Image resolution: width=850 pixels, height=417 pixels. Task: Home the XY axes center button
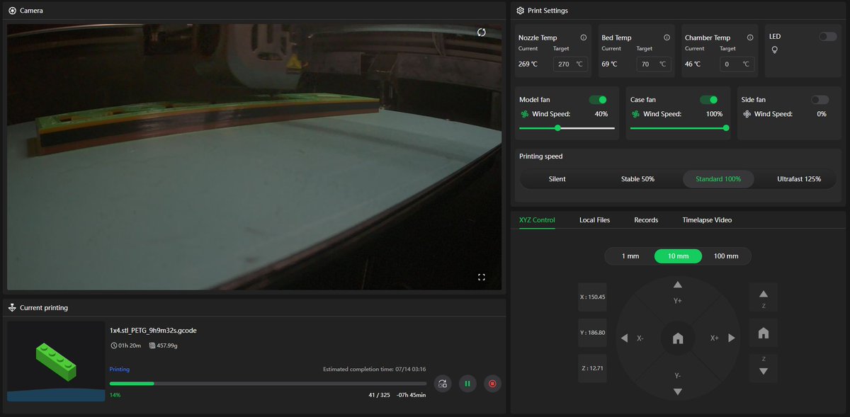coord(678,338)
